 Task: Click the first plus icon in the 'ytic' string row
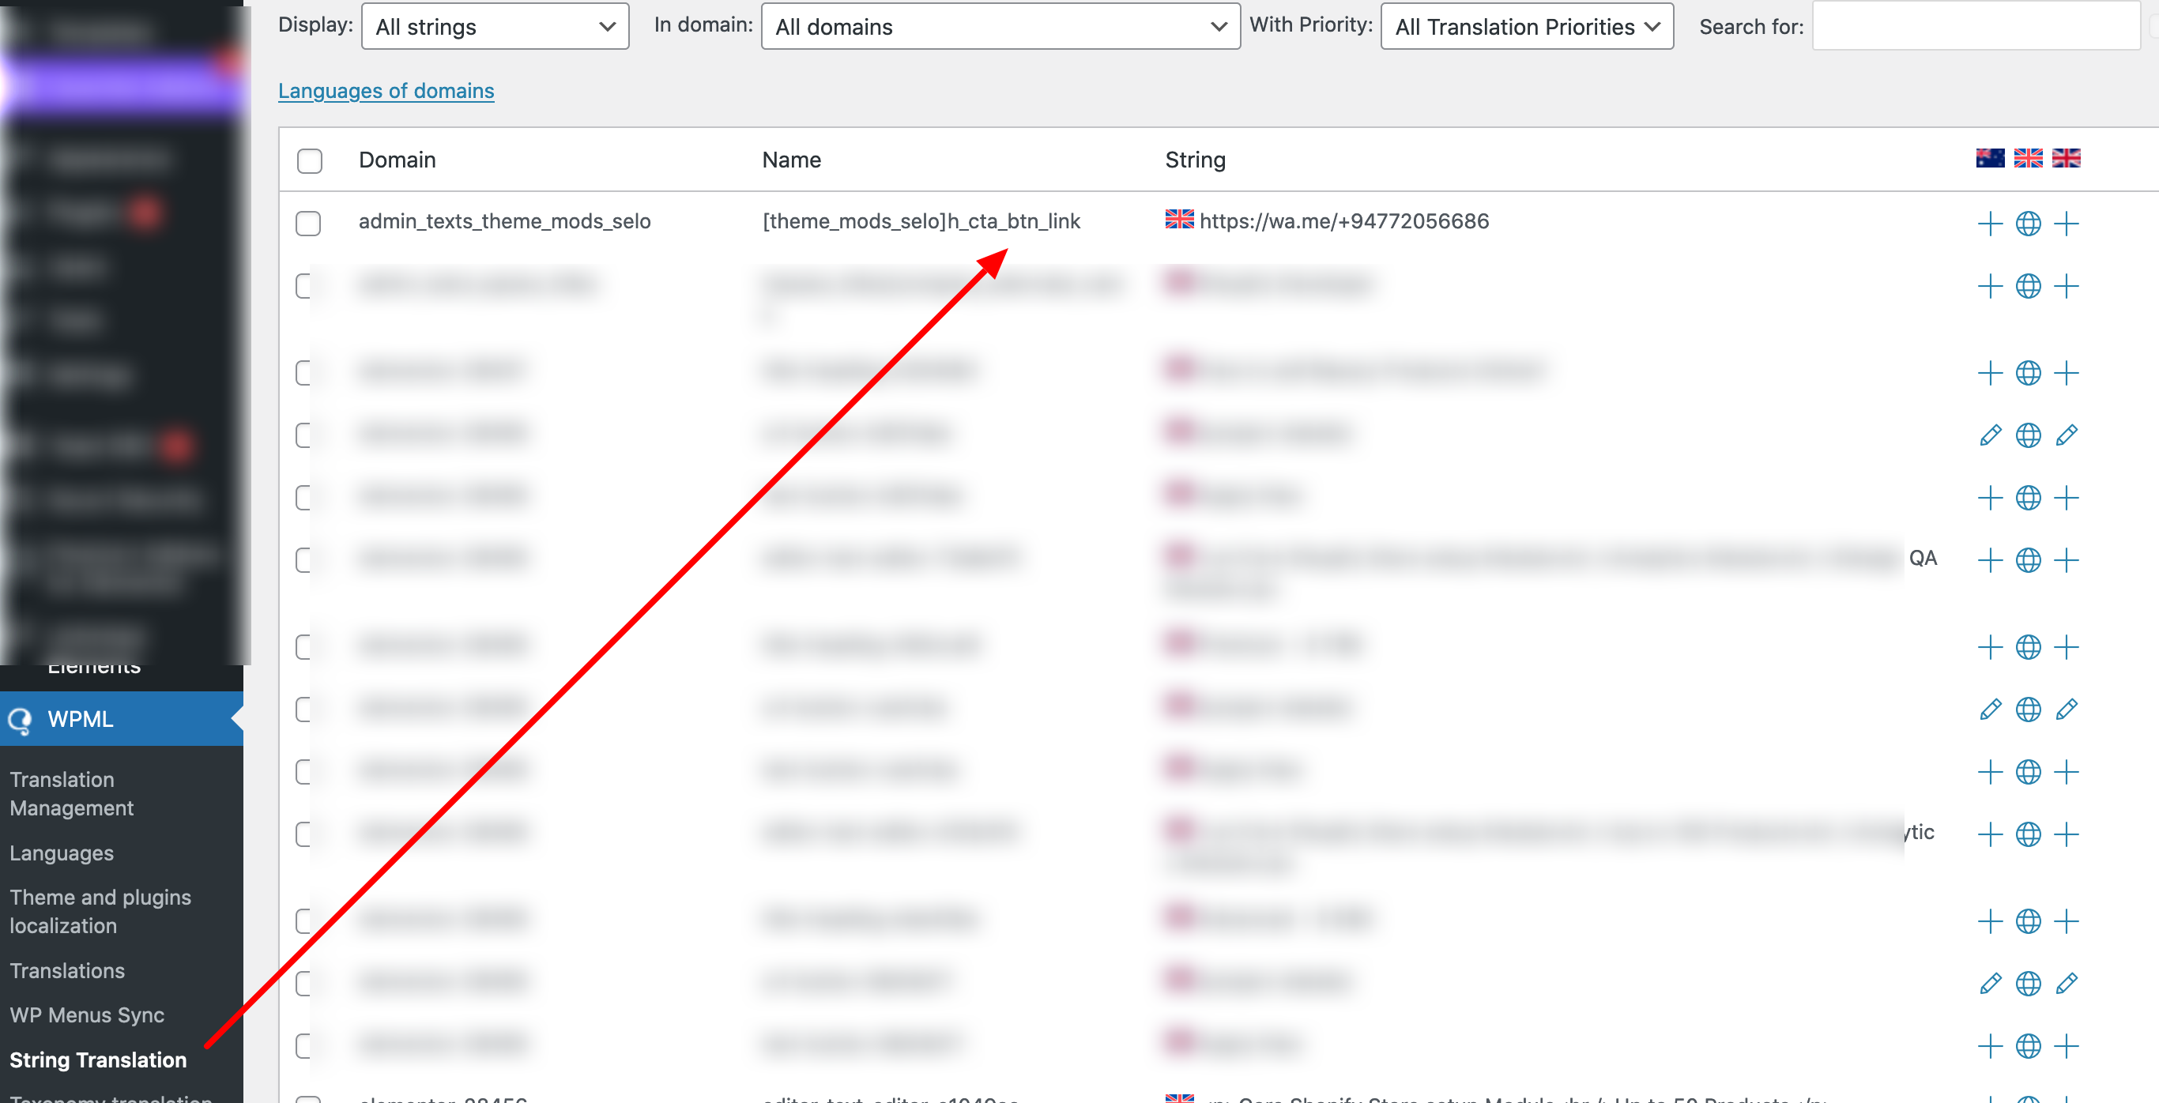(1989, 834)
